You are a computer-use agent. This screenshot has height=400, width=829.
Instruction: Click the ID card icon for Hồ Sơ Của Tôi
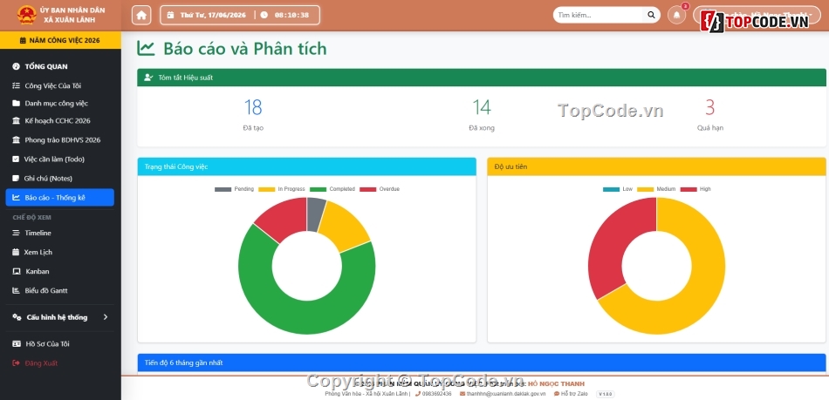pos(16,344)
